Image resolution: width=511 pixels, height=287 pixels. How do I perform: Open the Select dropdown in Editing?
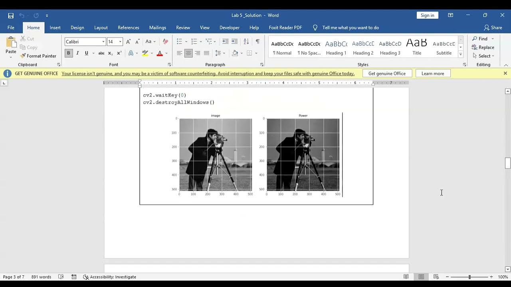pos(483,56)
